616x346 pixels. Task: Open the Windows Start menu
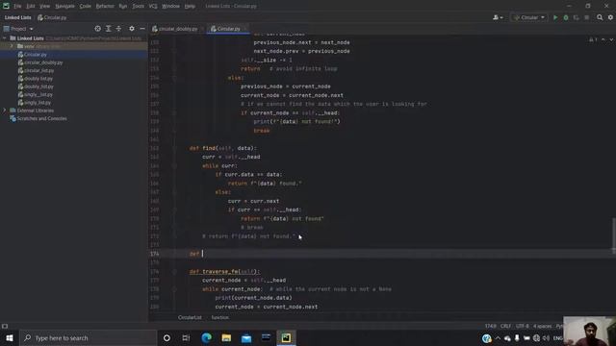pyautogui.click(x=9, y=337)
